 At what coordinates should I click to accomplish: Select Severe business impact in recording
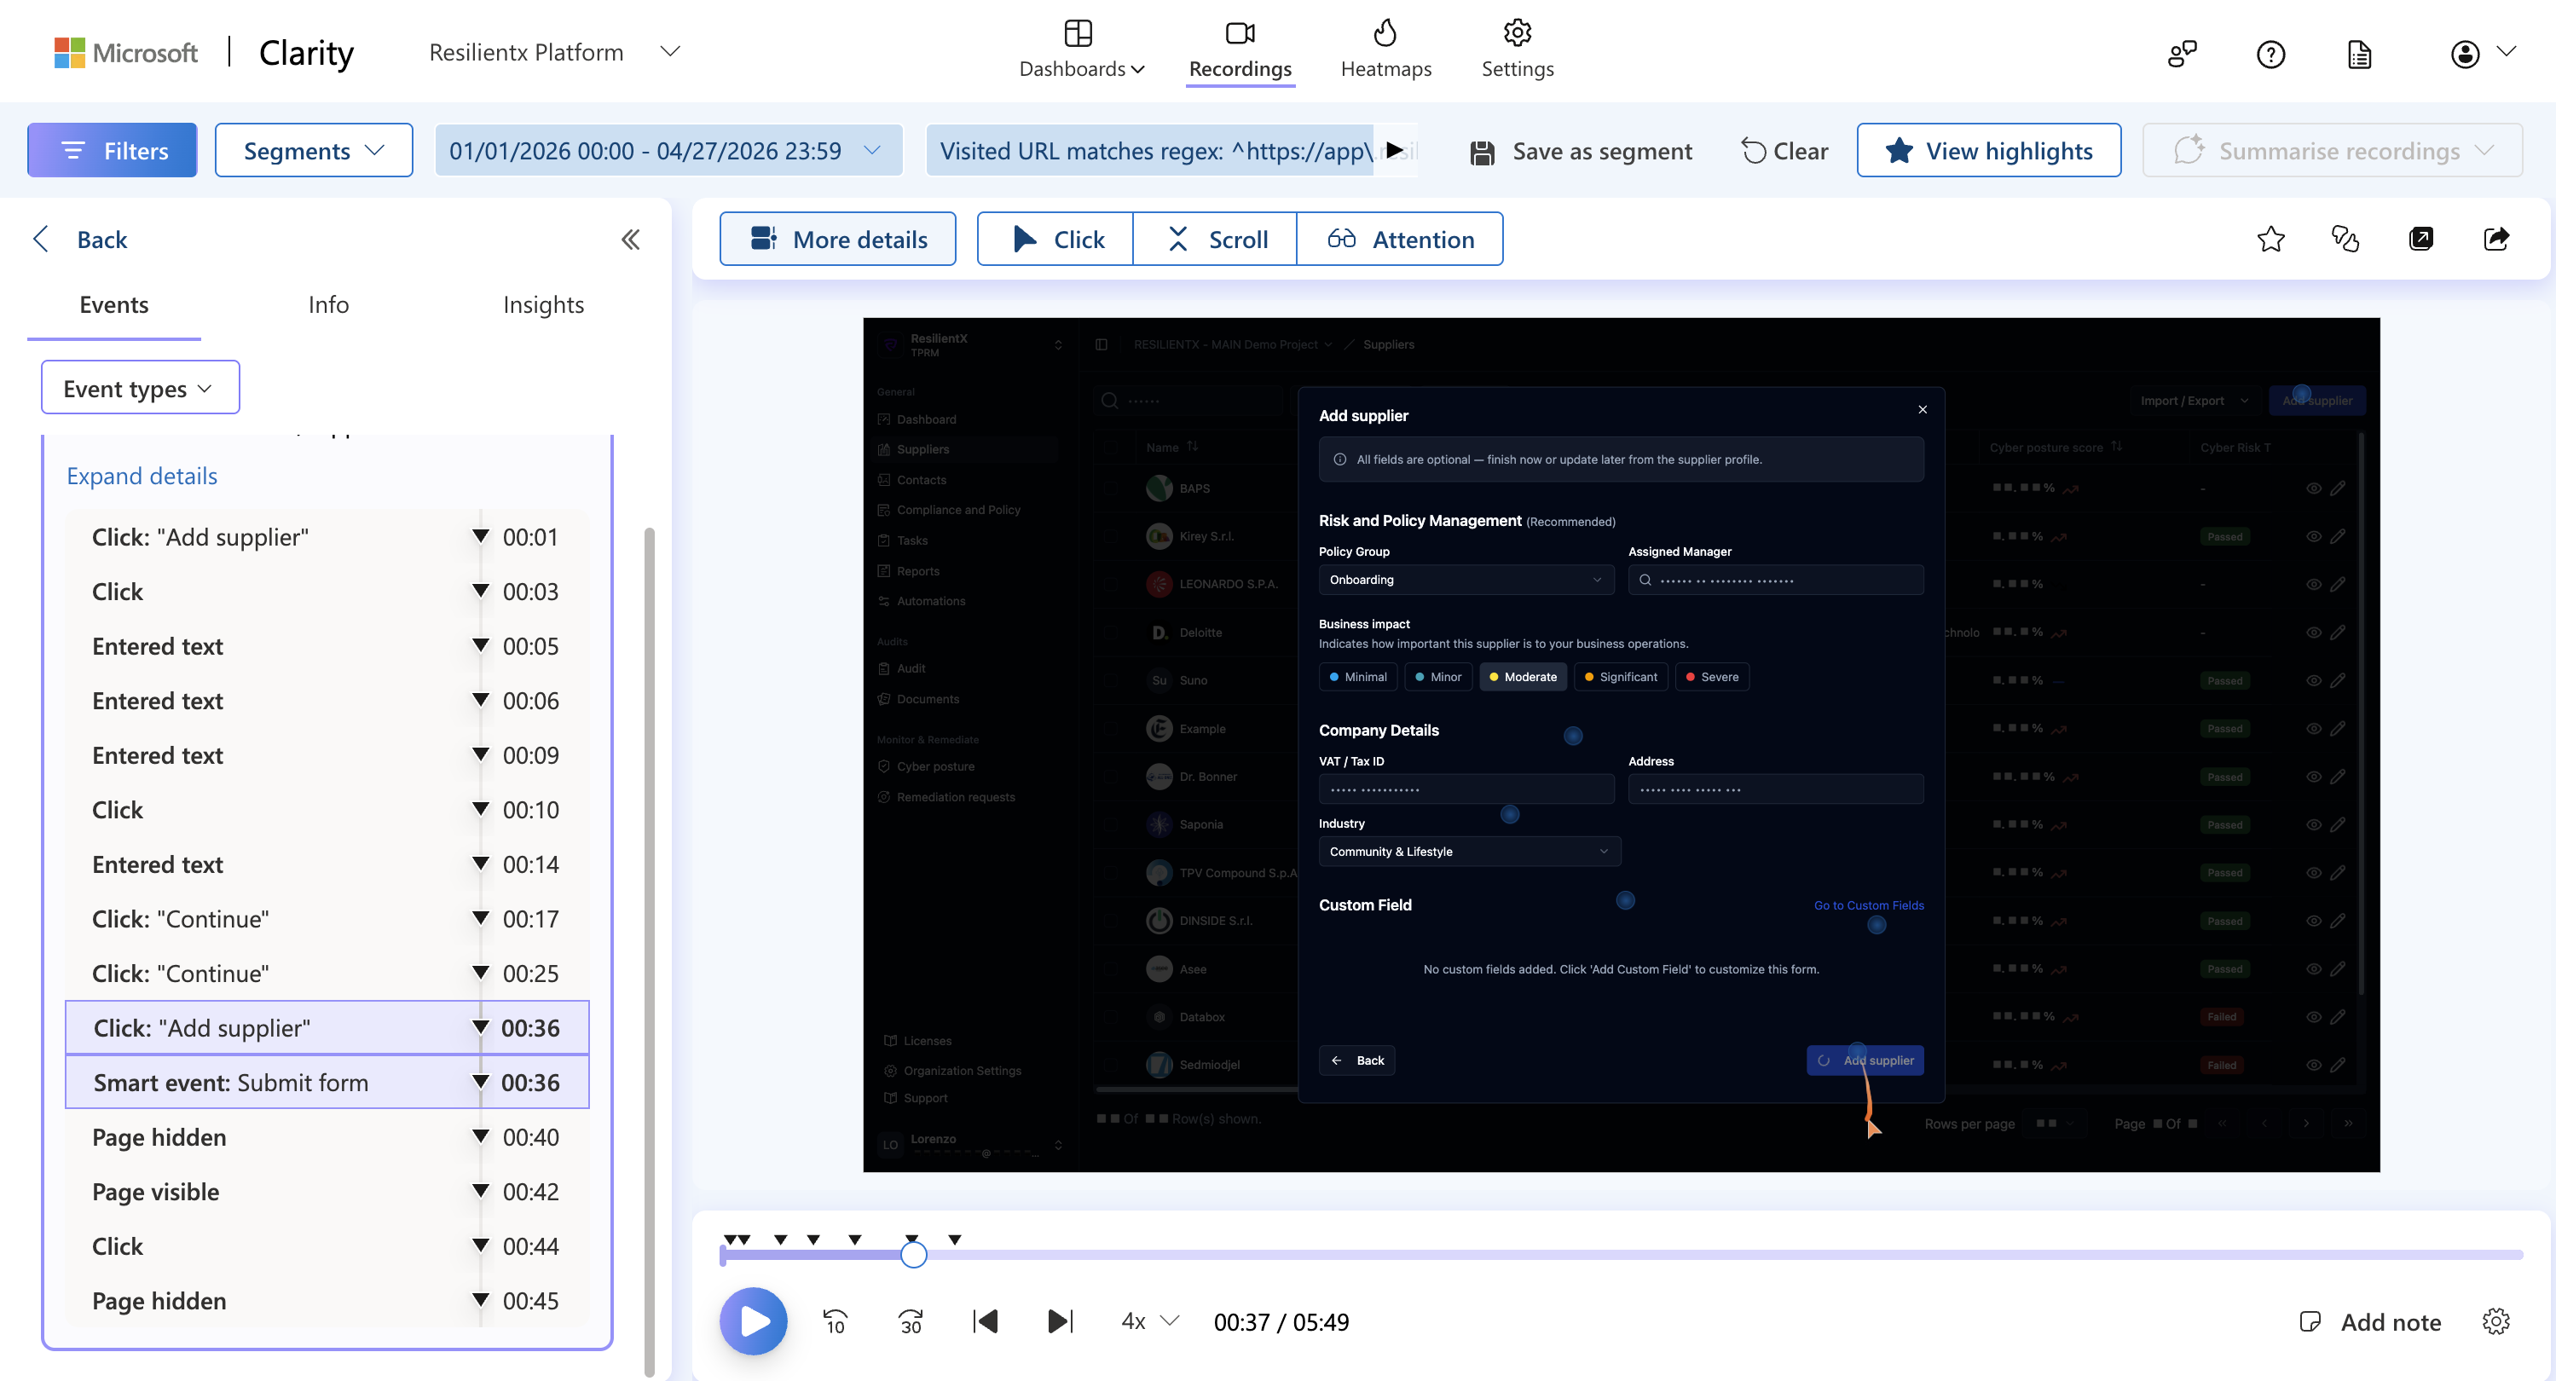coord(1712,677)
